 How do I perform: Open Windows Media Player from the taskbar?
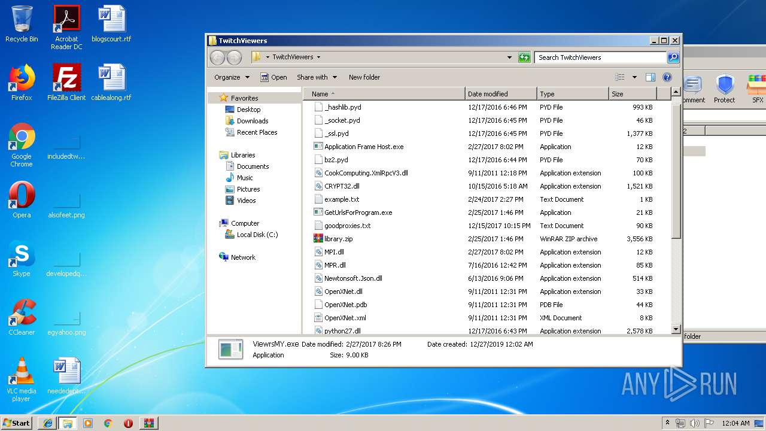pos(88,423)
